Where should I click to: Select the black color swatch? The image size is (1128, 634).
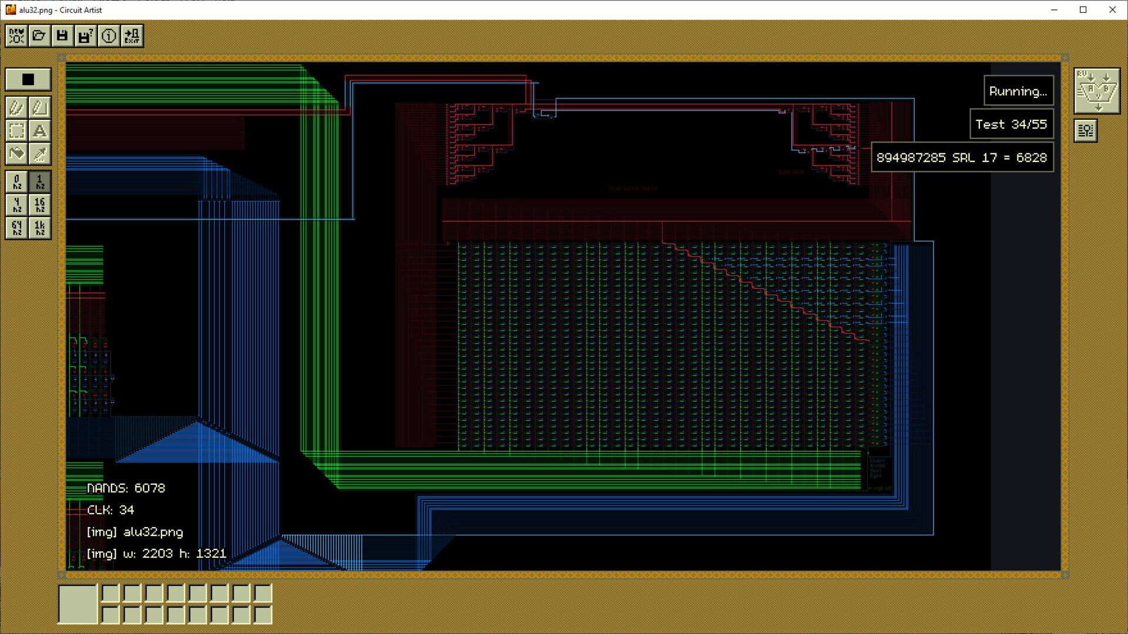[28, 79]
